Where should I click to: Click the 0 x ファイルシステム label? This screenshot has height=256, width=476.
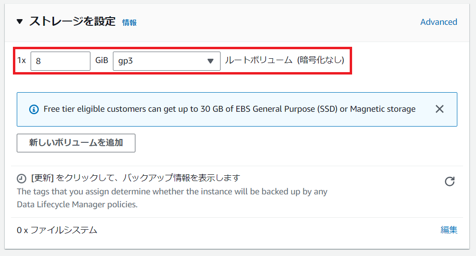pos(57,230)
